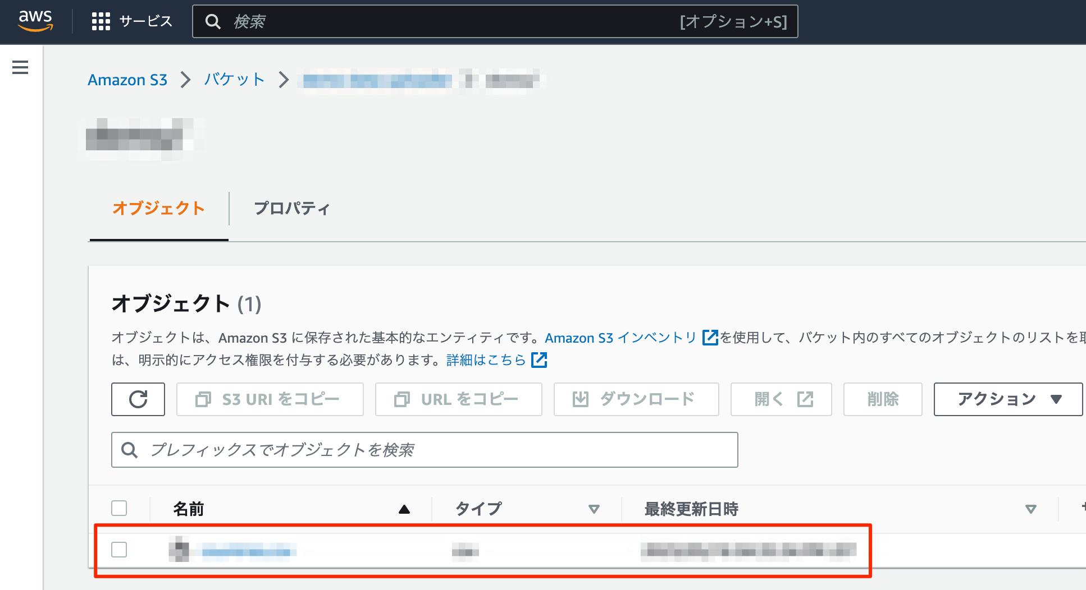This screenshot has height=590, width=1086.
Task: Click the external link icon beside Amazon S3 インベントリ
Action: [x=710, y=338]
